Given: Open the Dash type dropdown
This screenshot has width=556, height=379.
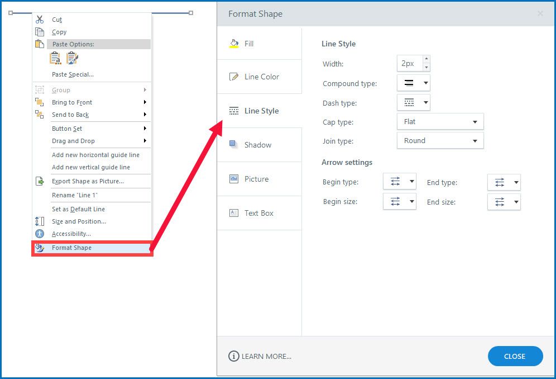Looking at the screenshot, I should pyautogui.click(x=414, y=102).
